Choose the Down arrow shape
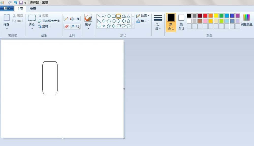This screenshot has height=146, width=254. (x=99, y=26)
